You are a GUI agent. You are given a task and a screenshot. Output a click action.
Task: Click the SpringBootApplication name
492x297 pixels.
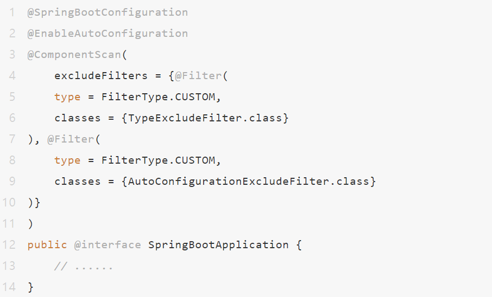218,245
